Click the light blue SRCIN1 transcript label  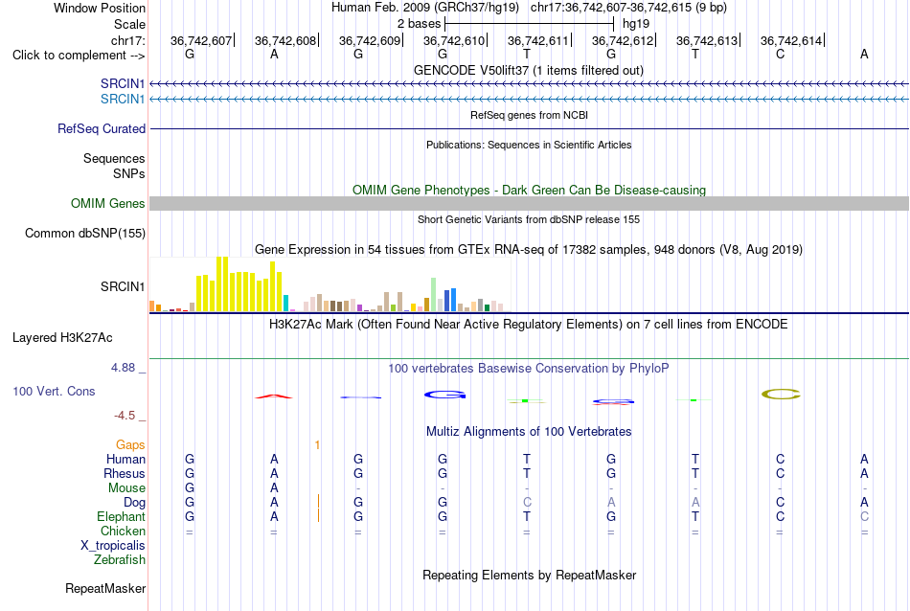click(x=123, y=100)
